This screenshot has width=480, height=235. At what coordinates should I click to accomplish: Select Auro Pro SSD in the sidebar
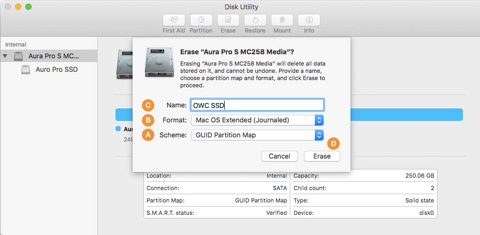(x=56, y=70)
